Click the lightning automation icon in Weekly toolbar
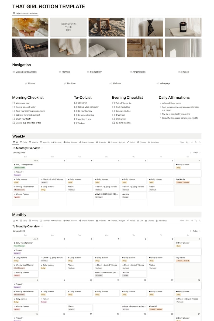This screenshot has width=214, height=321. [192, 142]
